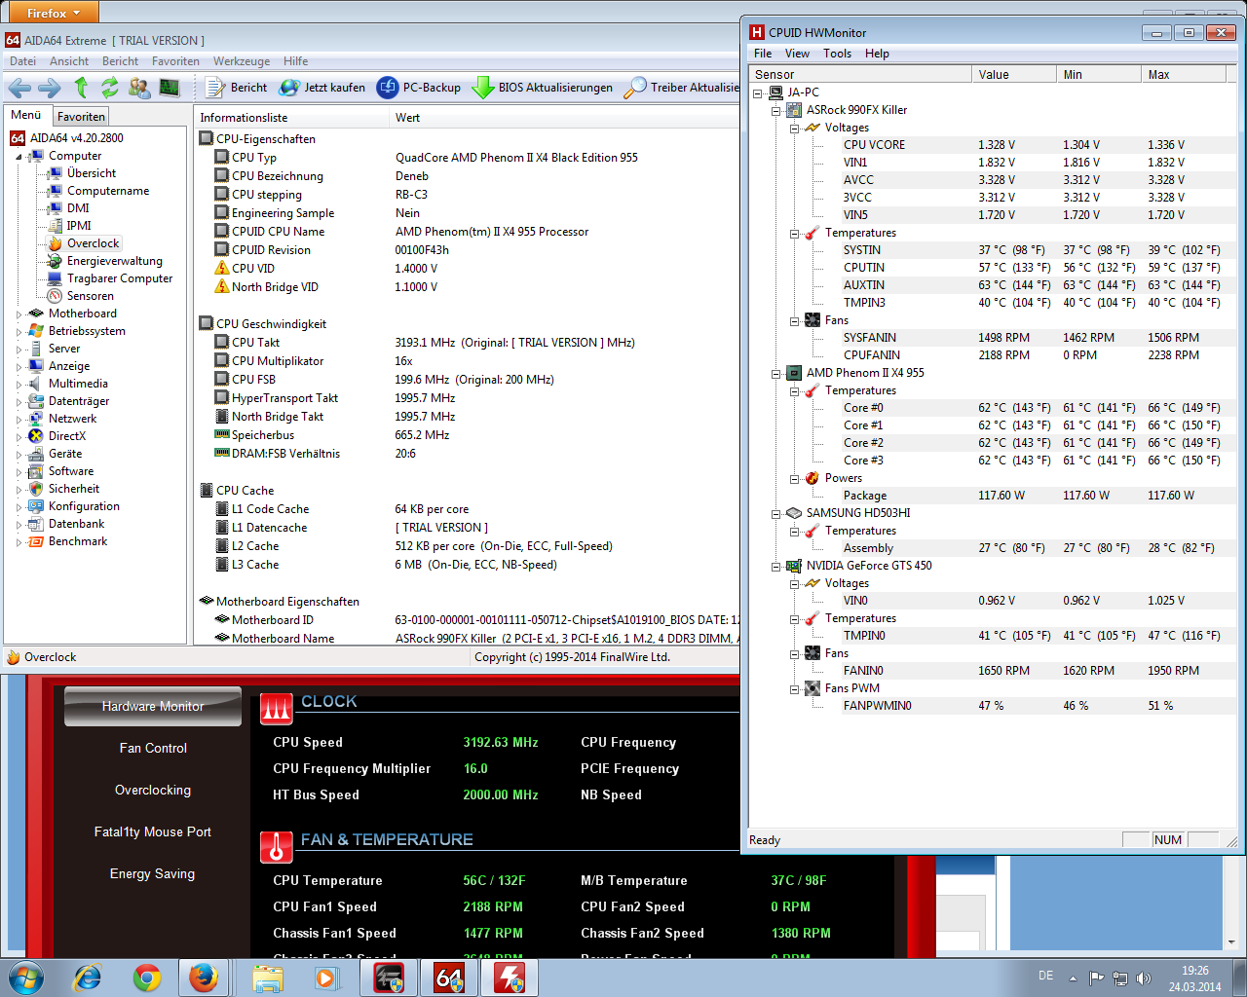Click Jetzt kaufen in AIDA64 toolbar
Screen dimensions: 1247x997
tap(322, 88)
